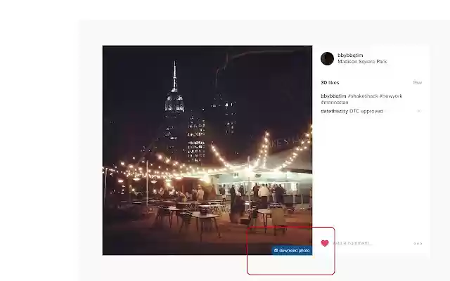Open the #manhattan hashtag

click(335, 103)
